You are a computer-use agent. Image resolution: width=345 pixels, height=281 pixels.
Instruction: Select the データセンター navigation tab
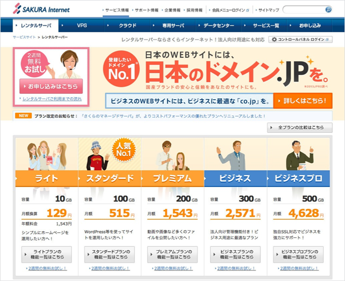tap(219, 25)
